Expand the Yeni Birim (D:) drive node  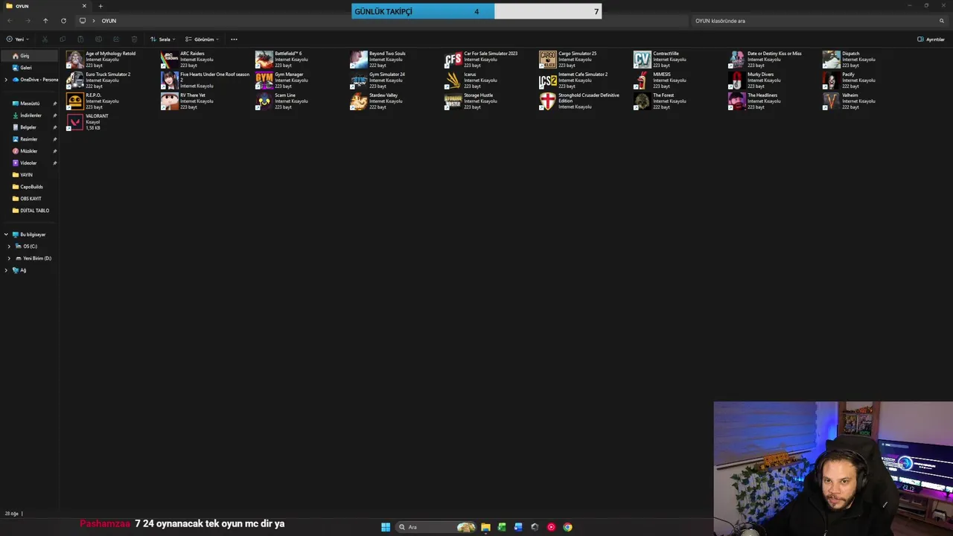tap(9, 258)
